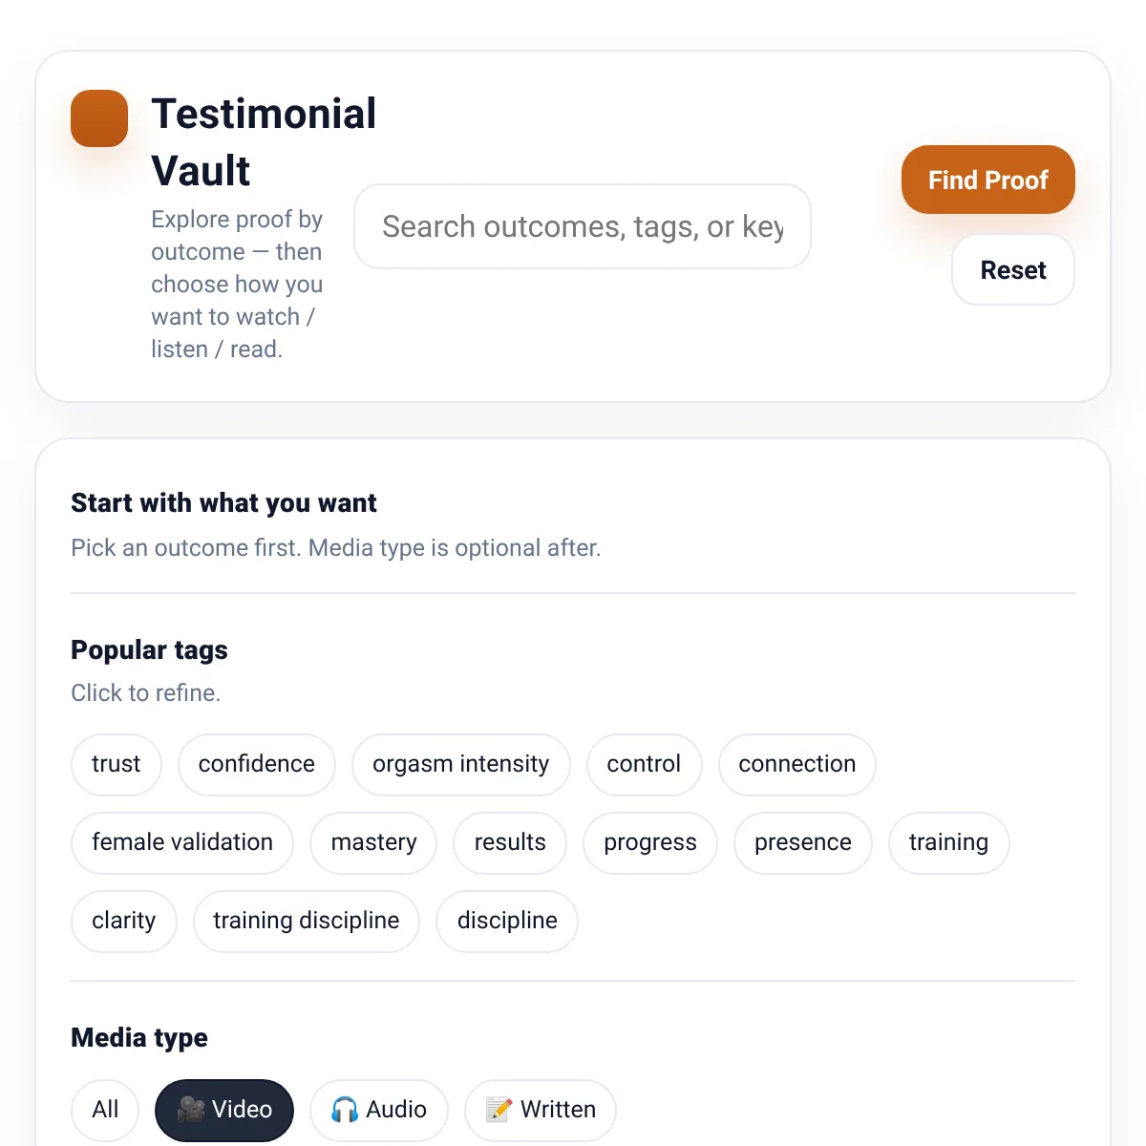
Task: Filter by the clarity tag
Action: pos(124,921)
